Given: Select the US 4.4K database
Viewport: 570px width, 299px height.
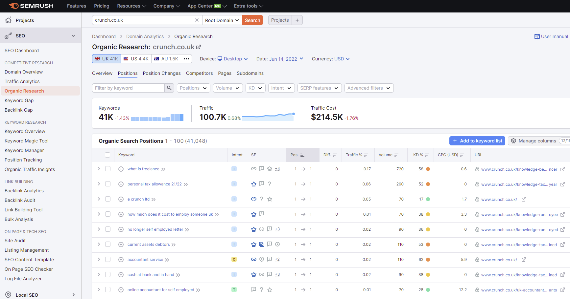Looking at the screenshot, I should tap(136, 59).
